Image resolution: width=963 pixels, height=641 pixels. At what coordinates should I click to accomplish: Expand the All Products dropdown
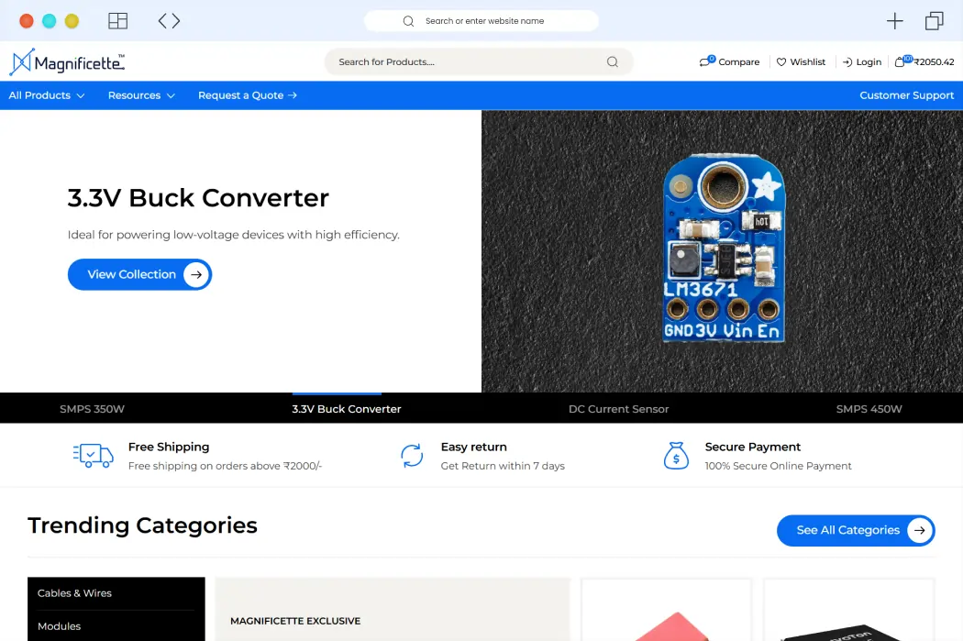(47, 95)
